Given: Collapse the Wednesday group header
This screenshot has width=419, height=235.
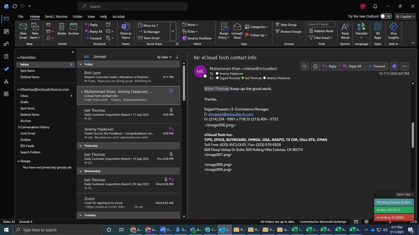Looking at the screenshot, I should [x=81, y=171].
